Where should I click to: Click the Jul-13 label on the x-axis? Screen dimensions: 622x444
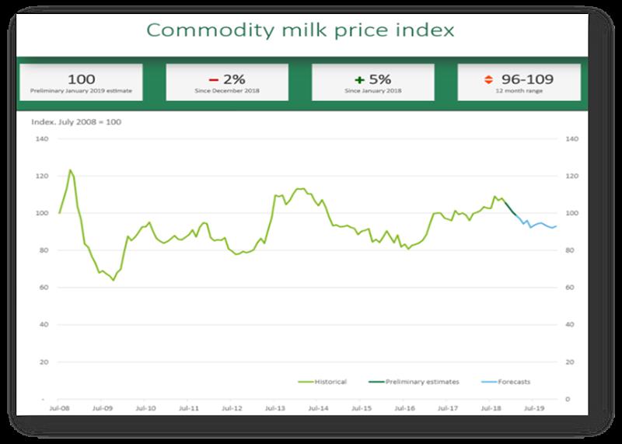[274, 407]
